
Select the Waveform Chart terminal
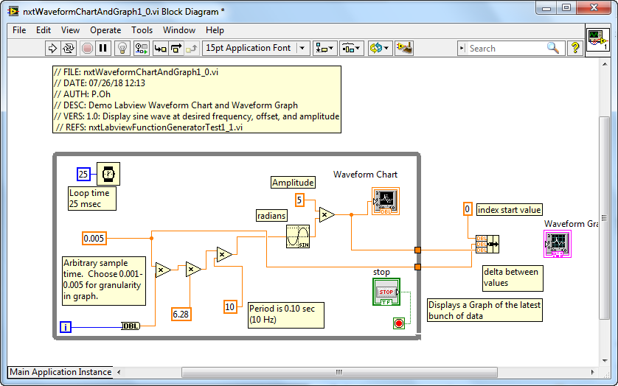coord(386,201)
